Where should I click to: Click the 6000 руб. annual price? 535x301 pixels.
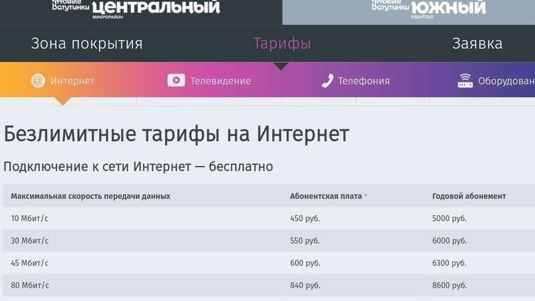pos(449,241)
